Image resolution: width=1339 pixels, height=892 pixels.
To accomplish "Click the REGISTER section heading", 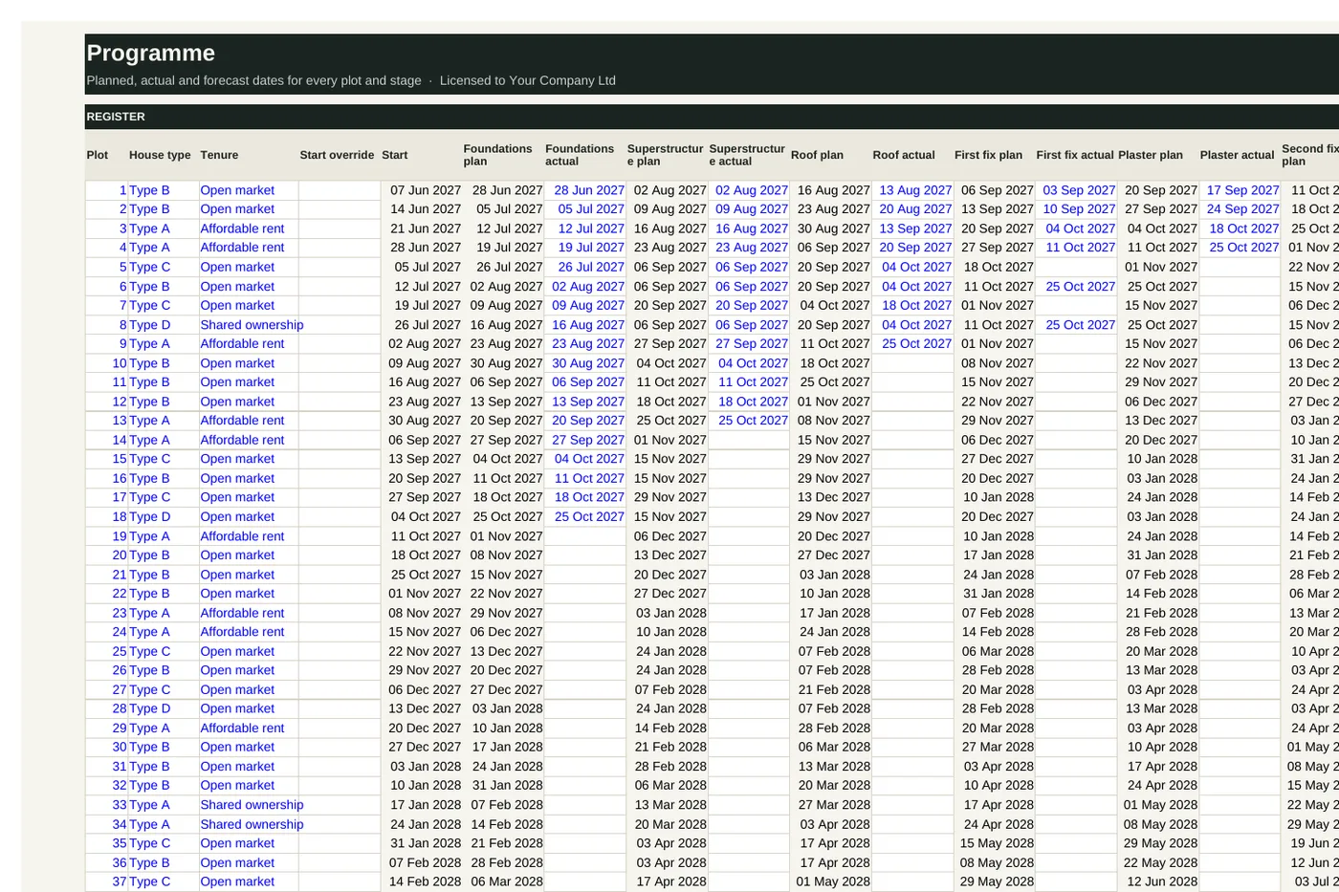I will 116,117.
